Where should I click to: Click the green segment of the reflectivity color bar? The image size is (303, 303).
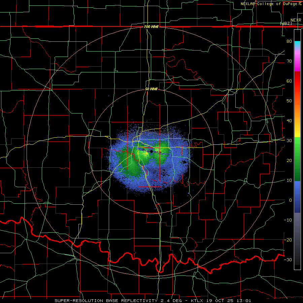(x=297, y=159)
